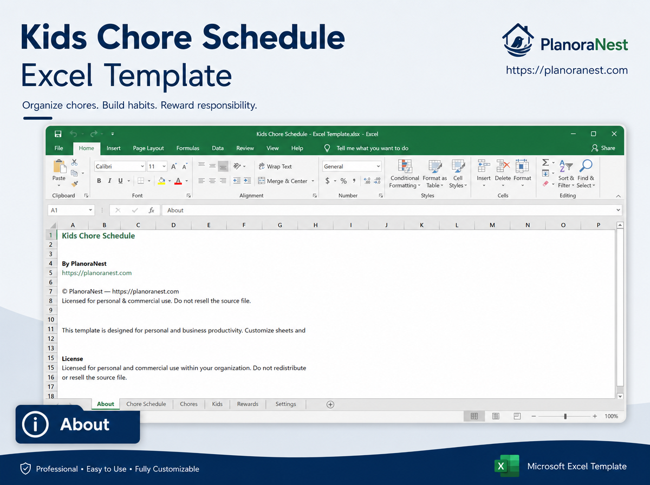This screenshot has height=485, width=650.
Task: Increase font size with the larger A
Action: pyautogui.click(x=174, y=167)
